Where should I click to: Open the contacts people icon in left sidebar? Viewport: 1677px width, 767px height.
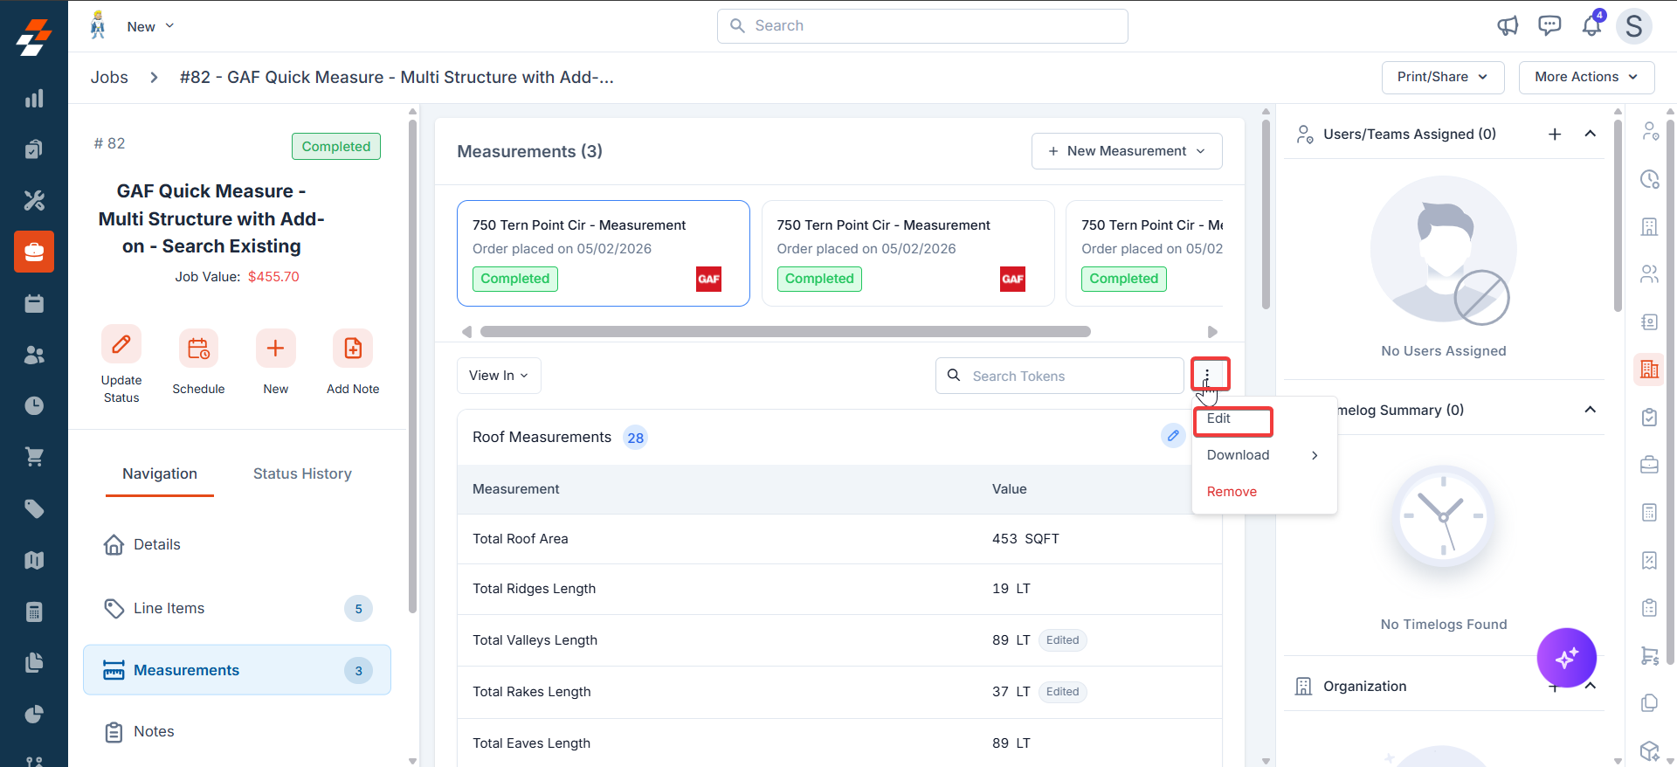pyautogui.click(x=34, y=355)
